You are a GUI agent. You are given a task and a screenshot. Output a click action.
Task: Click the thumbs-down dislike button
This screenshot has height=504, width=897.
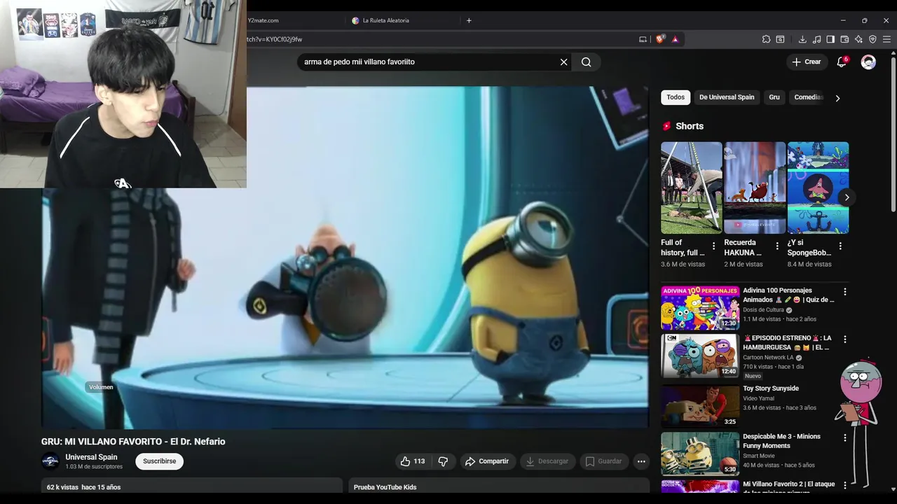click(x=443, y=461)
